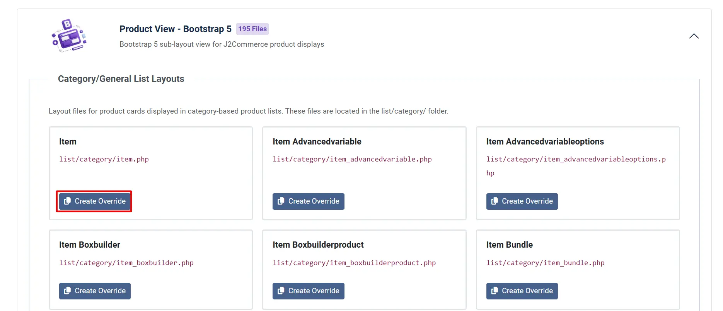This screenshot has height=311, width=723.
Task: Click the Item Boxbuilderproduct card title
Action: click(318, 245)
